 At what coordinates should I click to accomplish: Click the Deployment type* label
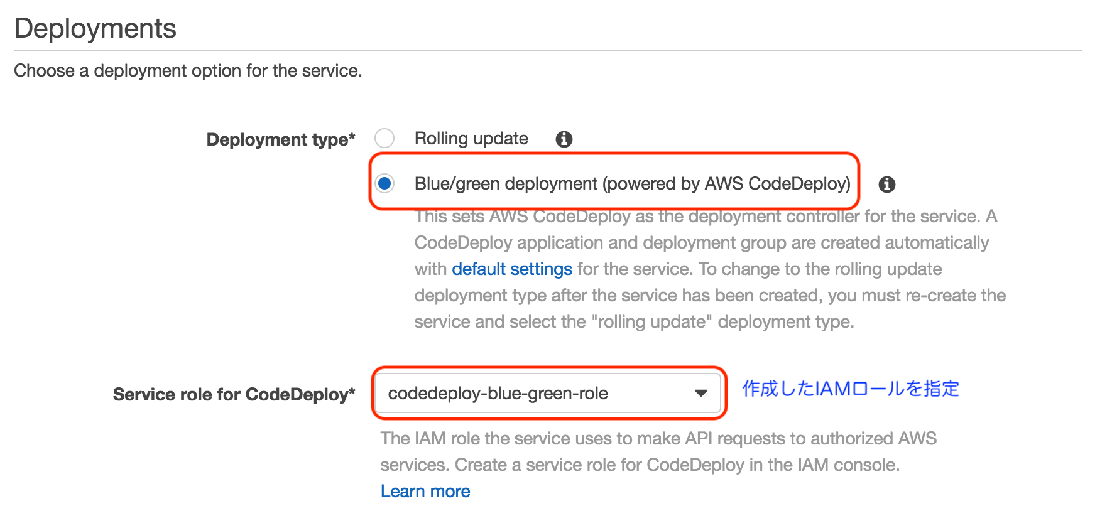281,139
